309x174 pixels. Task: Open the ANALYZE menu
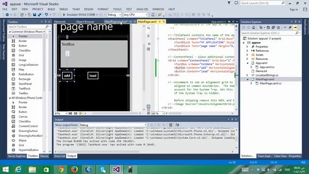click(x=142, y=9)
